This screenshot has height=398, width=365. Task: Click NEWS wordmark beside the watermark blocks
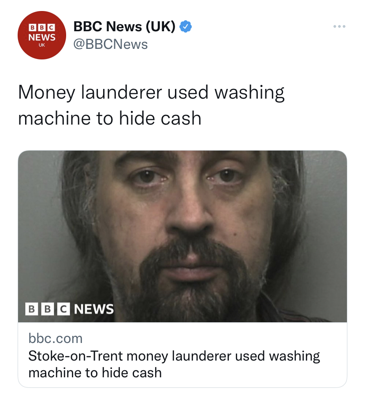(x=94, y=309)
